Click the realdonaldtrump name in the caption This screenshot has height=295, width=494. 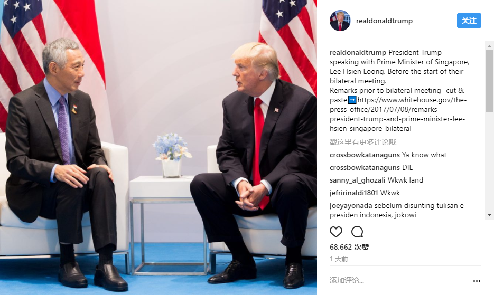358,53
